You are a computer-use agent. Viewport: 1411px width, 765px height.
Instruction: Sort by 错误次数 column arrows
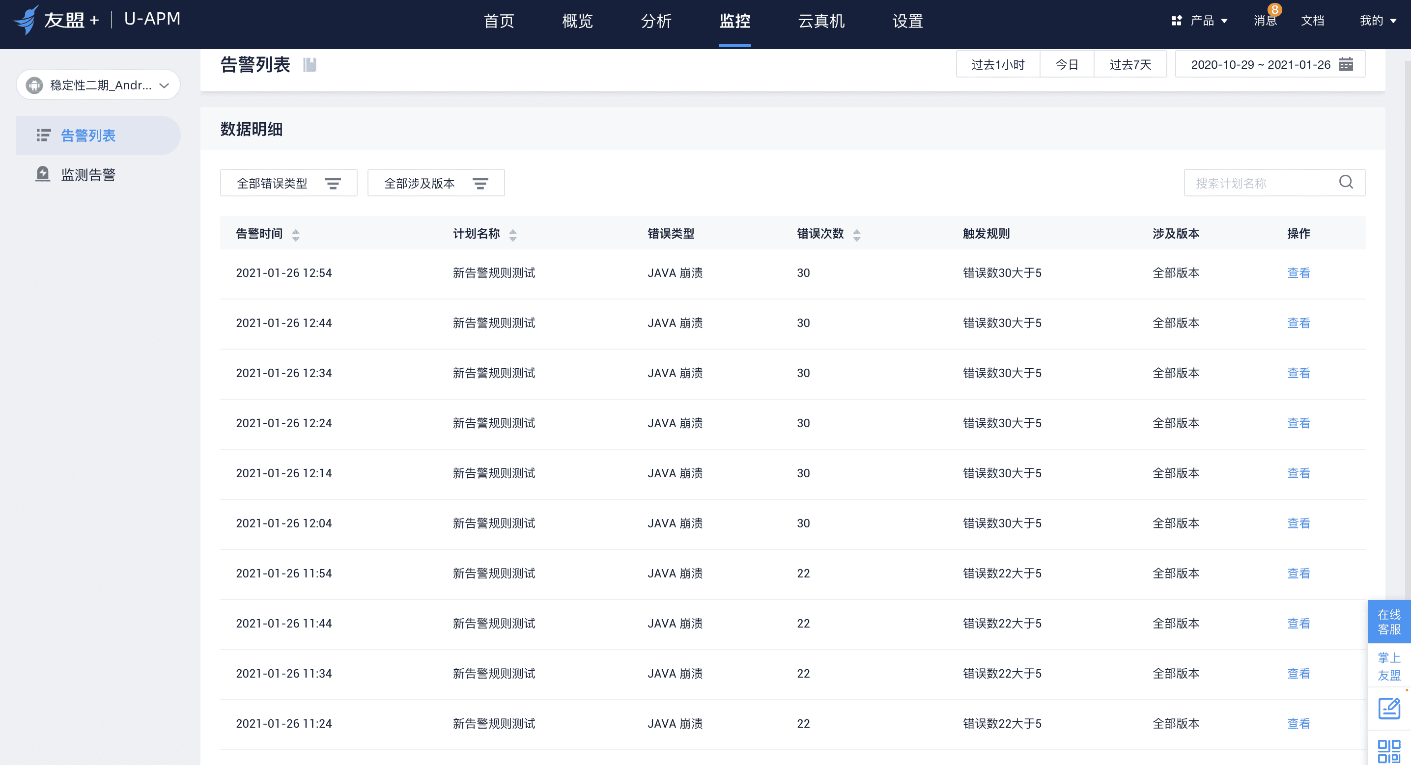(x=857, y=235)
